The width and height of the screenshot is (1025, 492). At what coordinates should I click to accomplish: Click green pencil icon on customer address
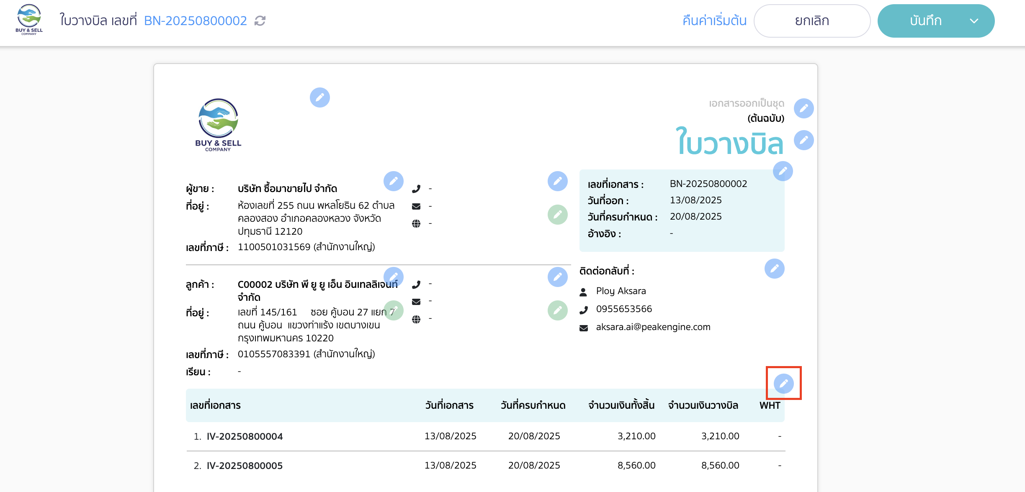(x=394, y=310)
